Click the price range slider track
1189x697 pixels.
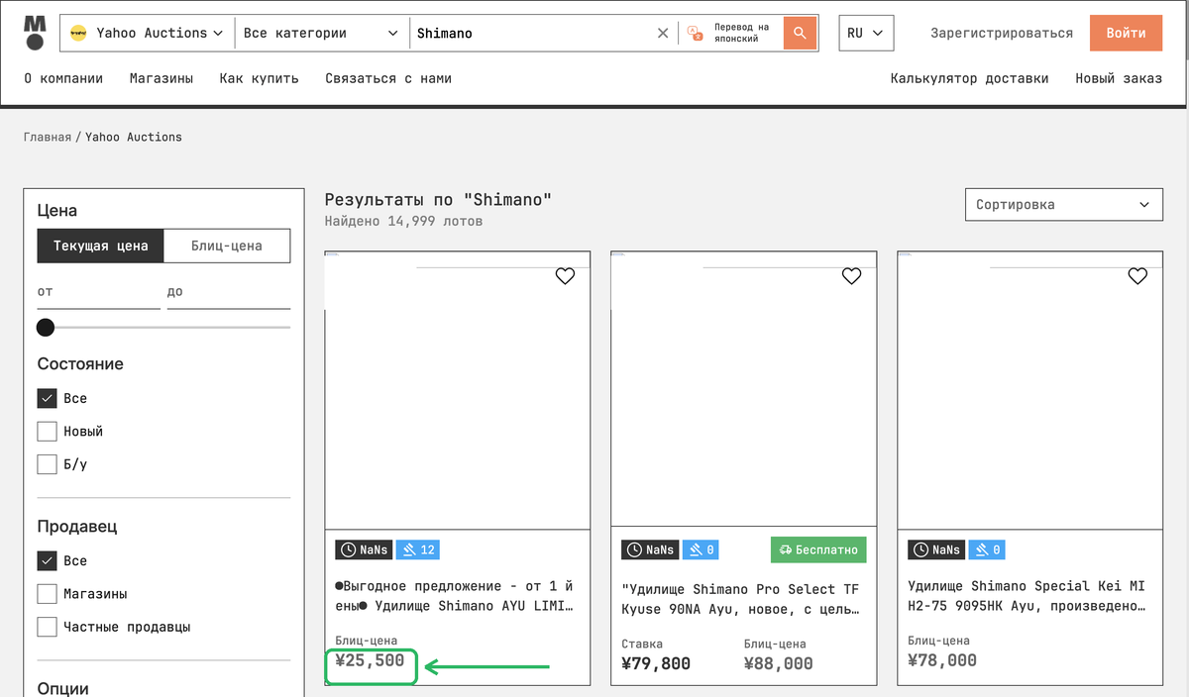tap(164, 328)
